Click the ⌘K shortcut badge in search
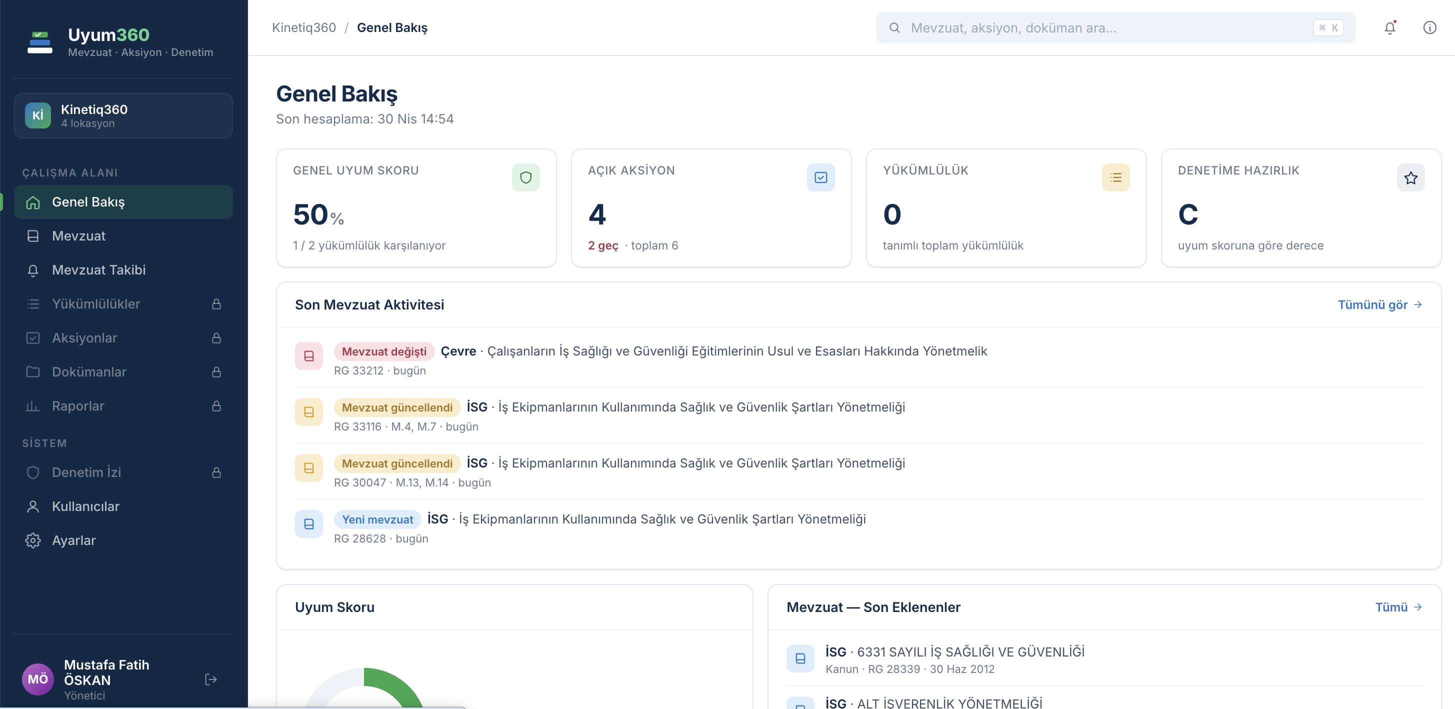1455x709 pixels. click(x=1328, y=27)
